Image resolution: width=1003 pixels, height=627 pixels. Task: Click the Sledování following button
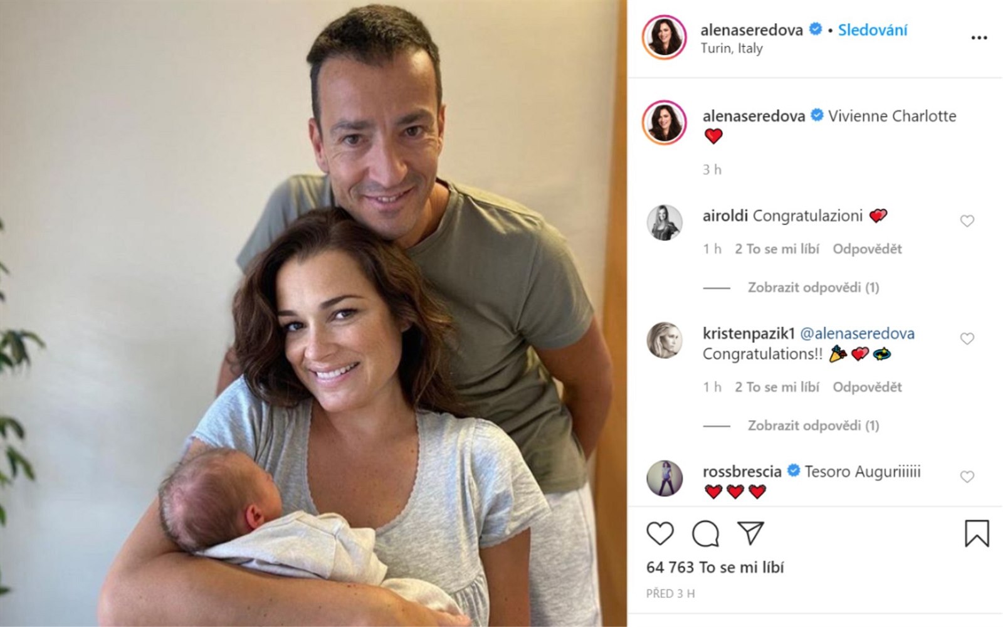click(x=873, y=30)
